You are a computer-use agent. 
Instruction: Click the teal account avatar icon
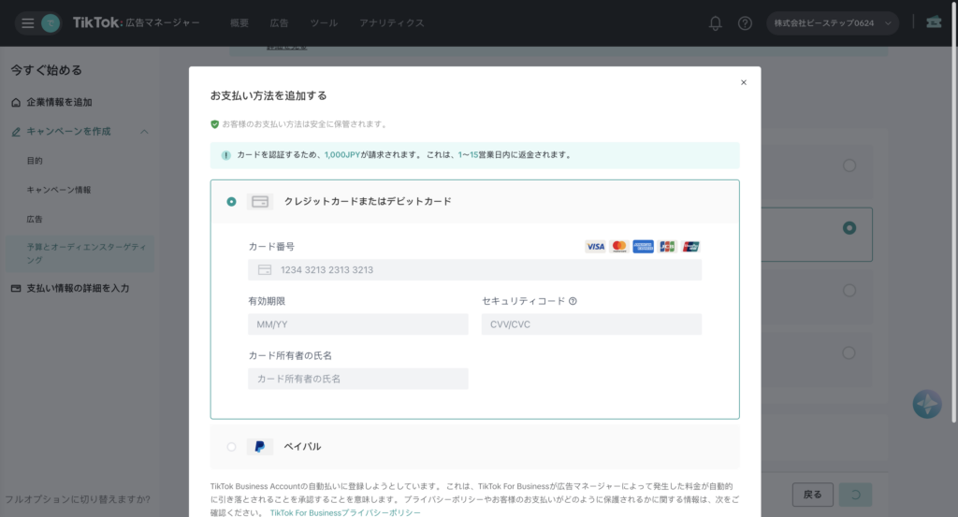[x=51, y=23]
